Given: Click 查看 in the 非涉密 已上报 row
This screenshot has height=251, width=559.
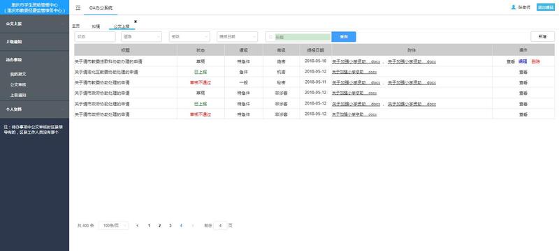Looking at the screenshot, I should pos(523,104).
